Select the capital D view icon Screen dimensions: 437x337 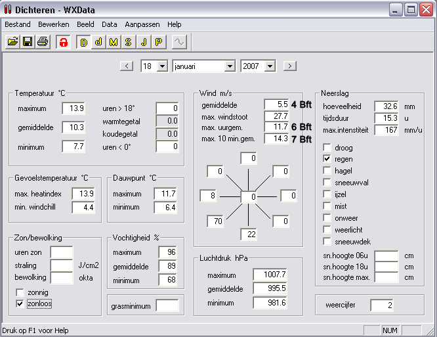[83, 42]
